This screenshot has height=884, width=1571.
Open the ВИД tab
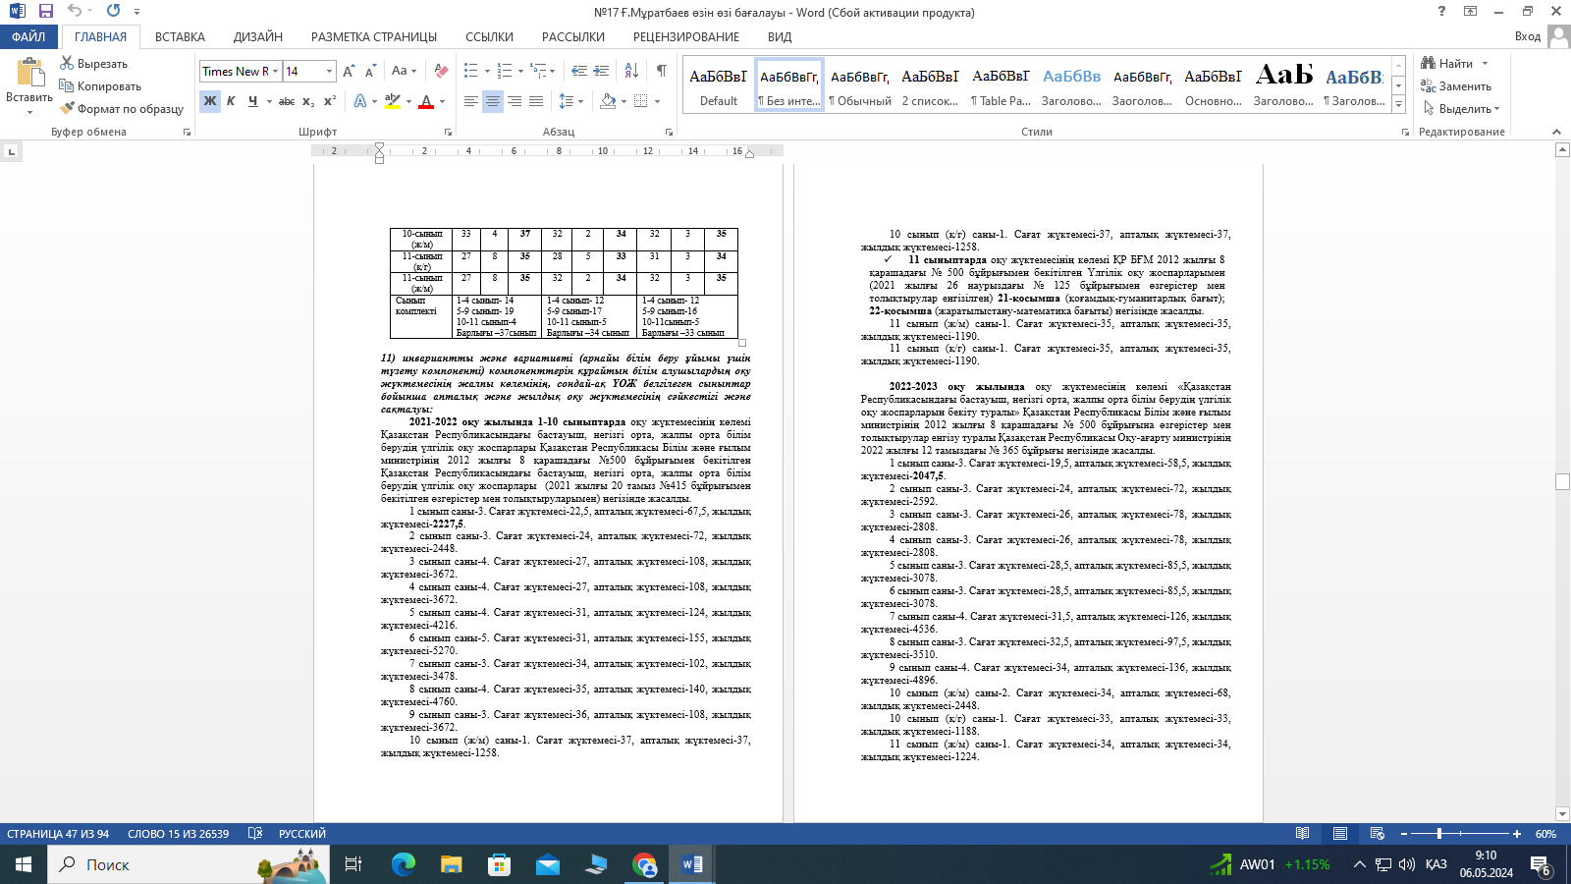click(780, 36)
